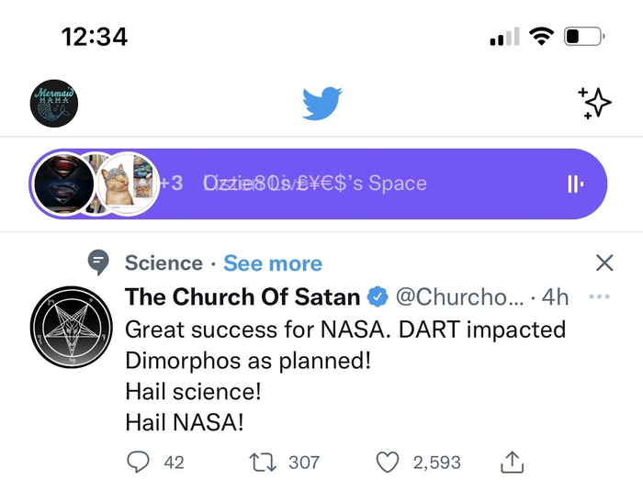This screenshot has width=643, height=491.
Task: Join the purple live Space bar
Action: coord(367,184)
